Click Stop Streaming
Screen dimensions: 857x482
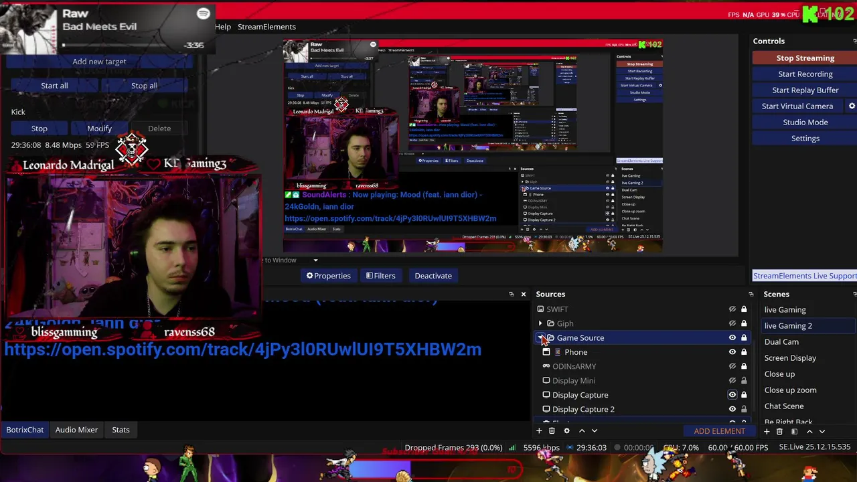click(x=805, y=58)
